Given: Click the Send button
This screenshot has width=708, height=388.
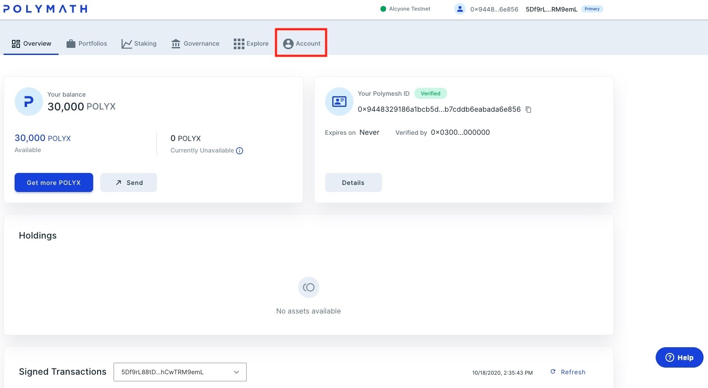Looking at the screenshot, I should coord(129,183).
